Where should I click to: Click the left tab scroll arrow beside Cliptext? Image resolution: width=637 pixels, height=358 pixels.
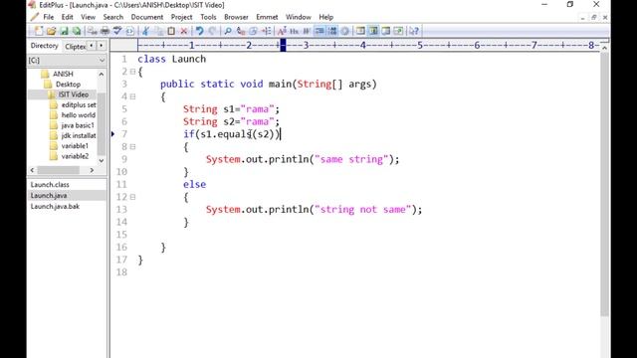pyautogui.click(x=92, y=46)
